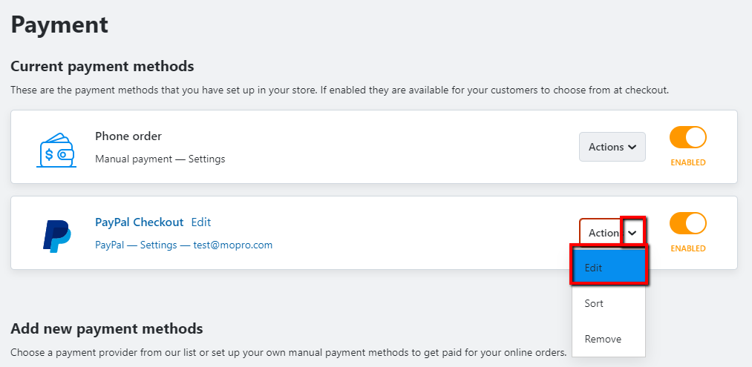752x367 pixels.
Task: Click the PayPal logo icon
Action: click(x=57, y=237)
